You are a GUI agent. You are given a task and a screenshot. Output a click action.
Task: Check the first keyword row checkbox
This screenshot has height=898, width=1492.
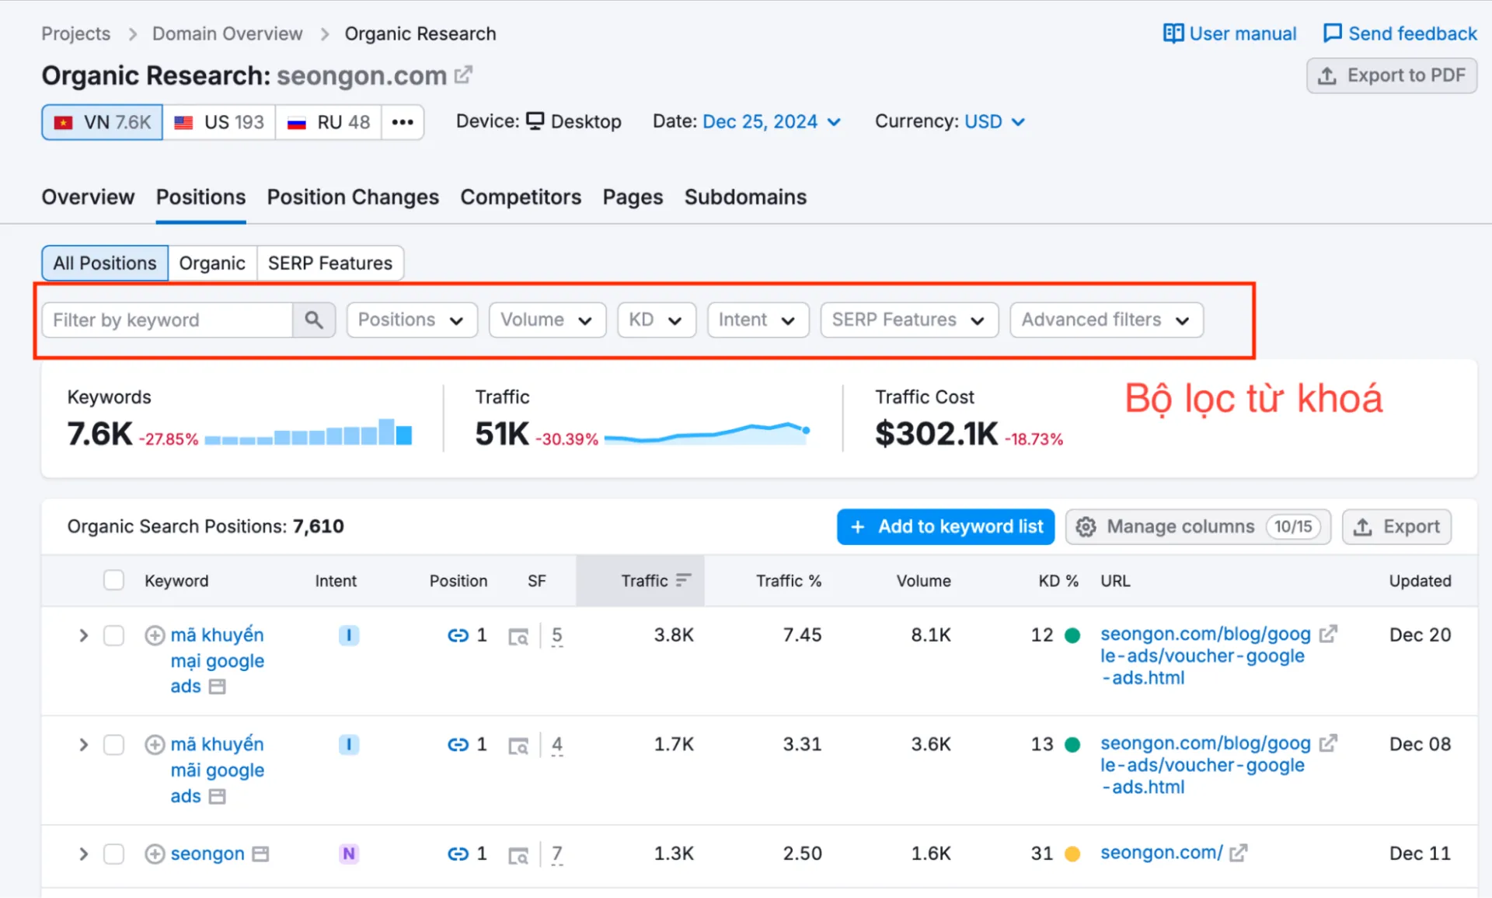pyautogui.click(x=113, y=635)
